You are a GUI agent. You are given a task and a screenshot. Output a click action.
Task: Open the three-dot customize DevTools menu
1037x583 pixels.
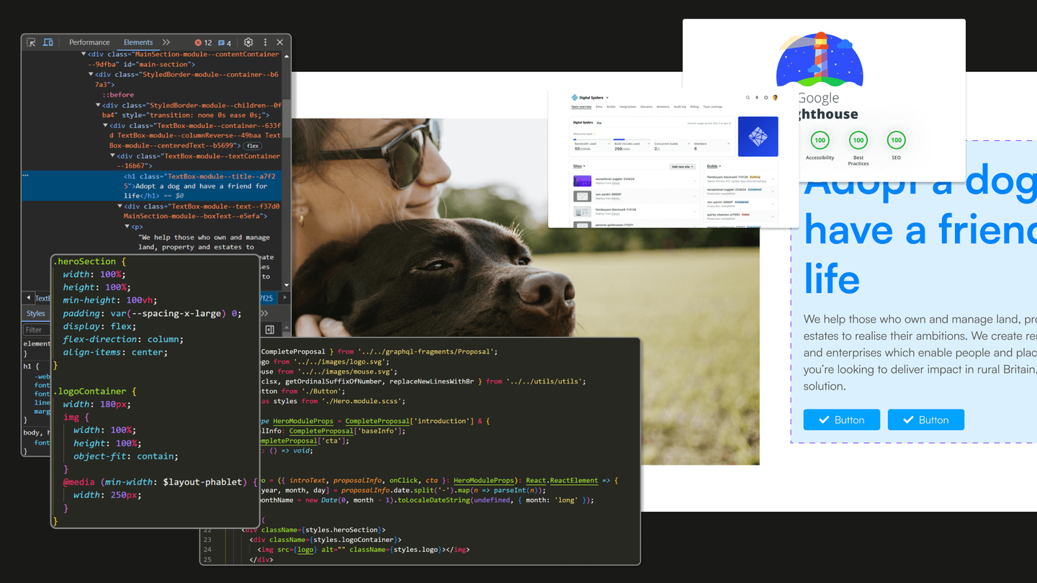click(x=265, y=42)
